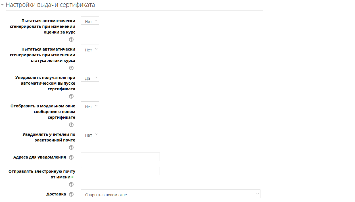The image size is (355, 202).
Task: Open help for Отправлять электронную почту от имени
Action: [x=71, y=184]
